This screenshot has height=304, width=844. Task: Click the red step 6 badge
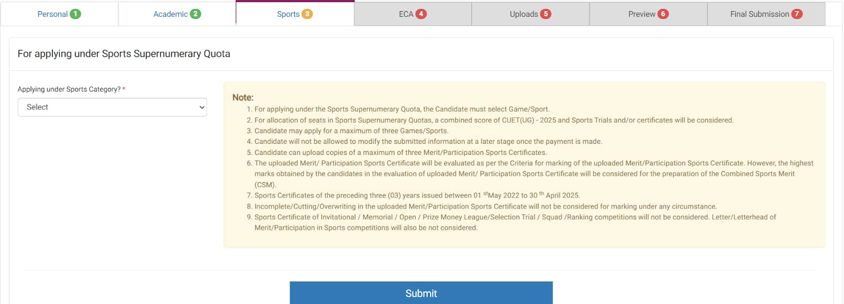[x=663, y=14]
